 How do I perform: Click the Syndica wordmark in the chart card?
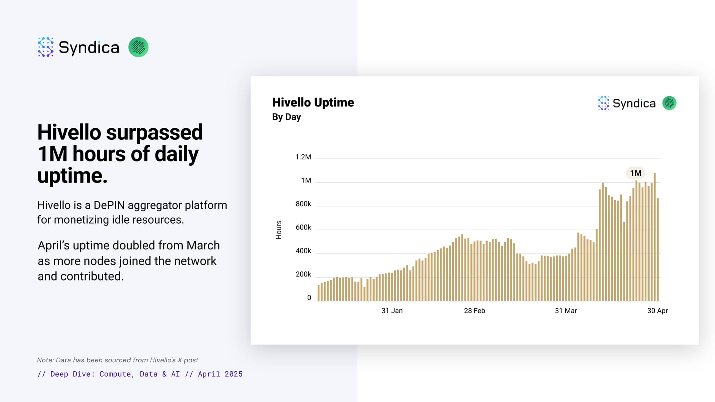click(x=634, y=103)
